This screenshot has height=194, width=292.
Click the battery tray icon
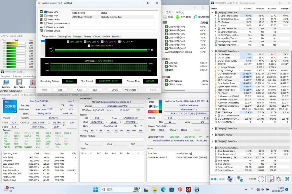coord(267,189)
